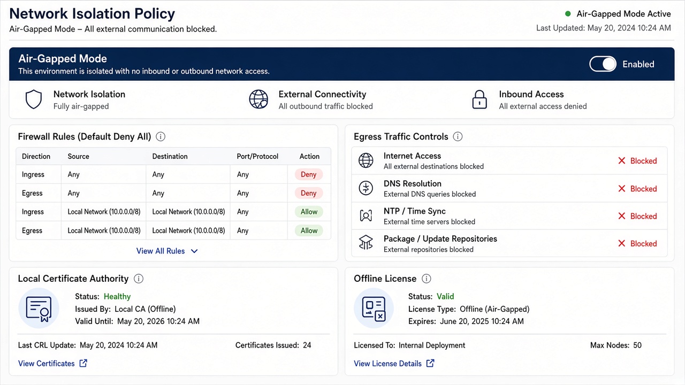Click the DNS Resolution icon

(x=366, y=188)
